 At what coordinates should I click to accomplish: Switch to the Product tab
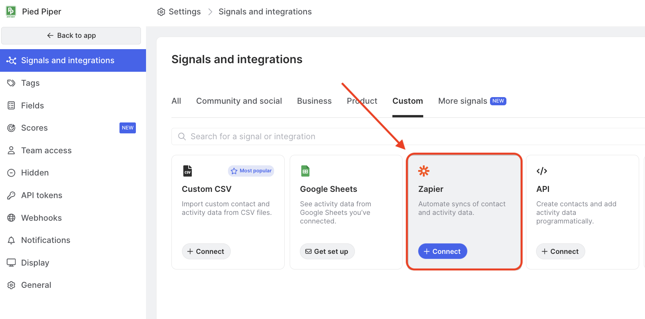[362, 101]
